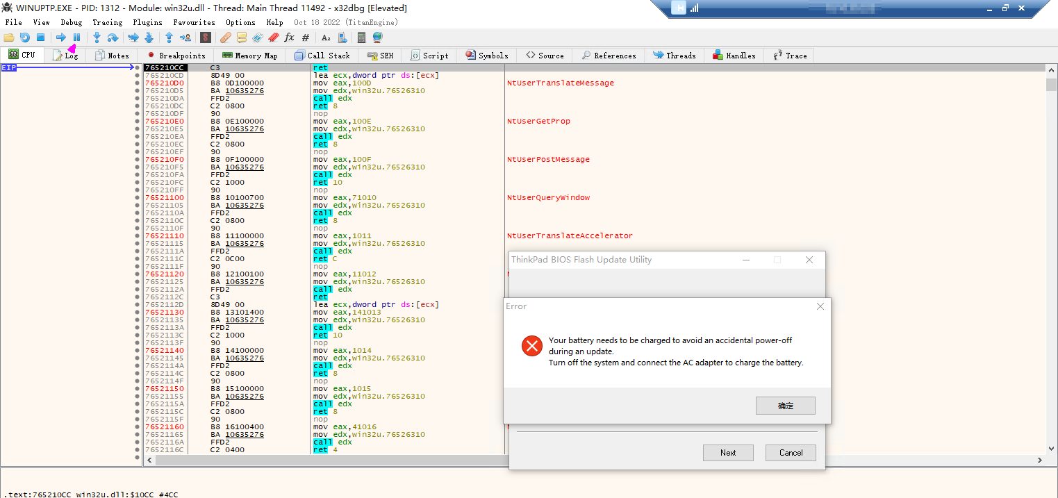Switch to the Script tab
Image resolution: width=1058 pixels, height=498 pixels.
(429, 56)
